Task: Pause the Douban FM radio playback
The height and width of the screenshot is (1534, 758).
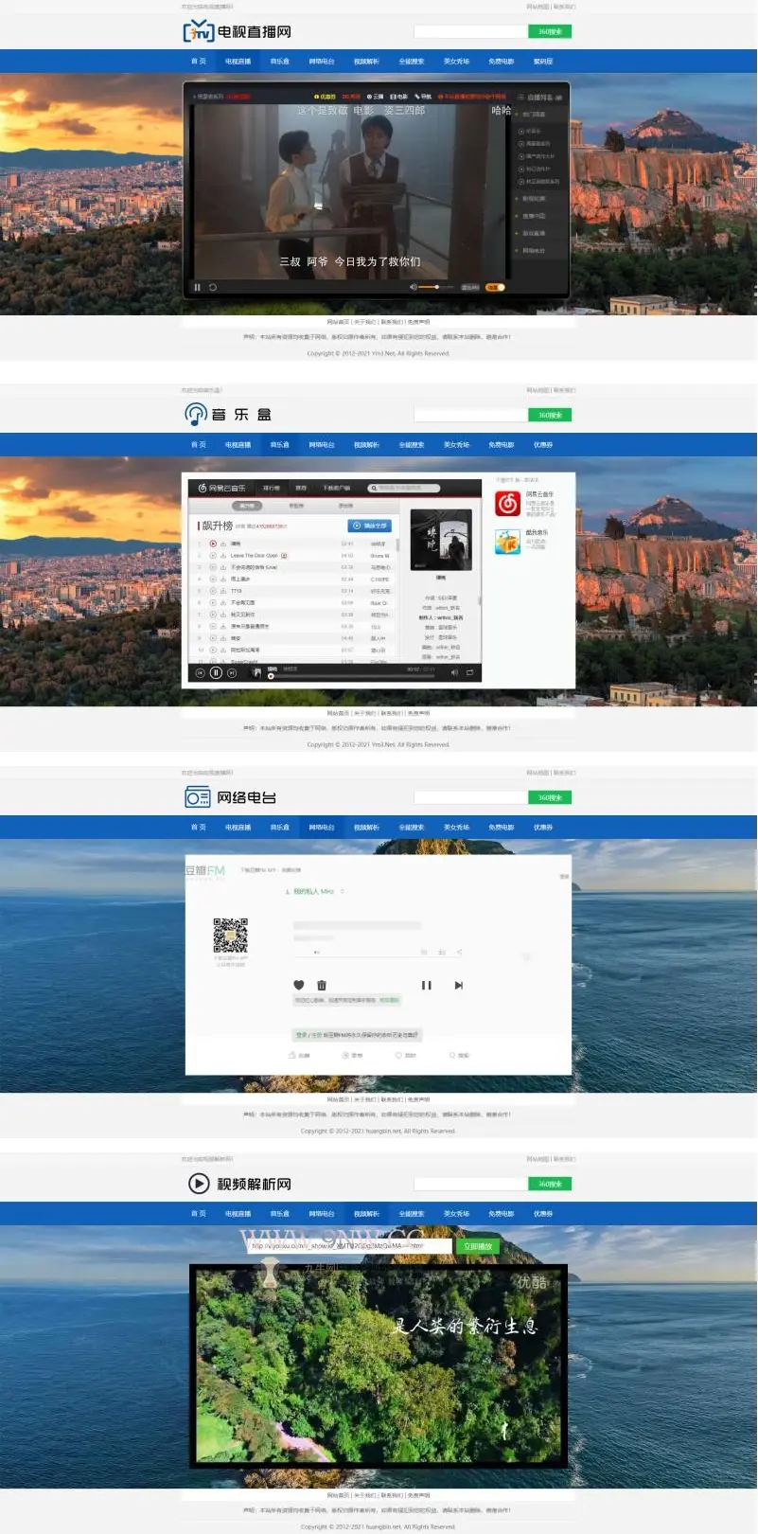Action: pyautogui.click(x=426, y=985)
